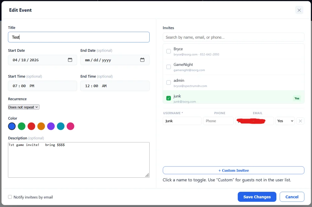Screen dimensions: 312x207
Task: Focus the Title input field
Action: click(79, 37)
